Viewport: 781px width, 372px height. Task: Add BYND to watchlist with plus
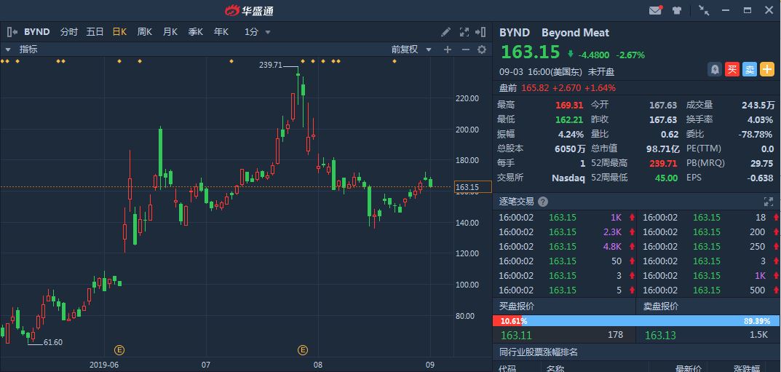click(766, 69)
